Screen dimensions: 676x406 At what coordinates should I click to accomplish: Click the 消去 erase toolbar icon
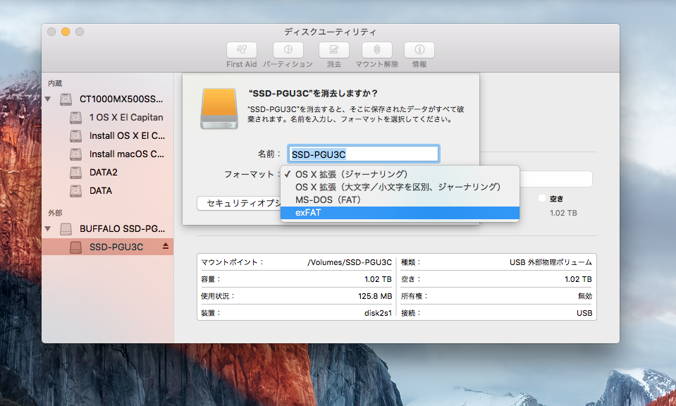pyautogui.click(x=333, y=50)
